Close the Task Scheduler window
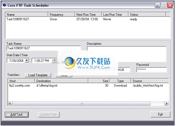 (170, 5)
